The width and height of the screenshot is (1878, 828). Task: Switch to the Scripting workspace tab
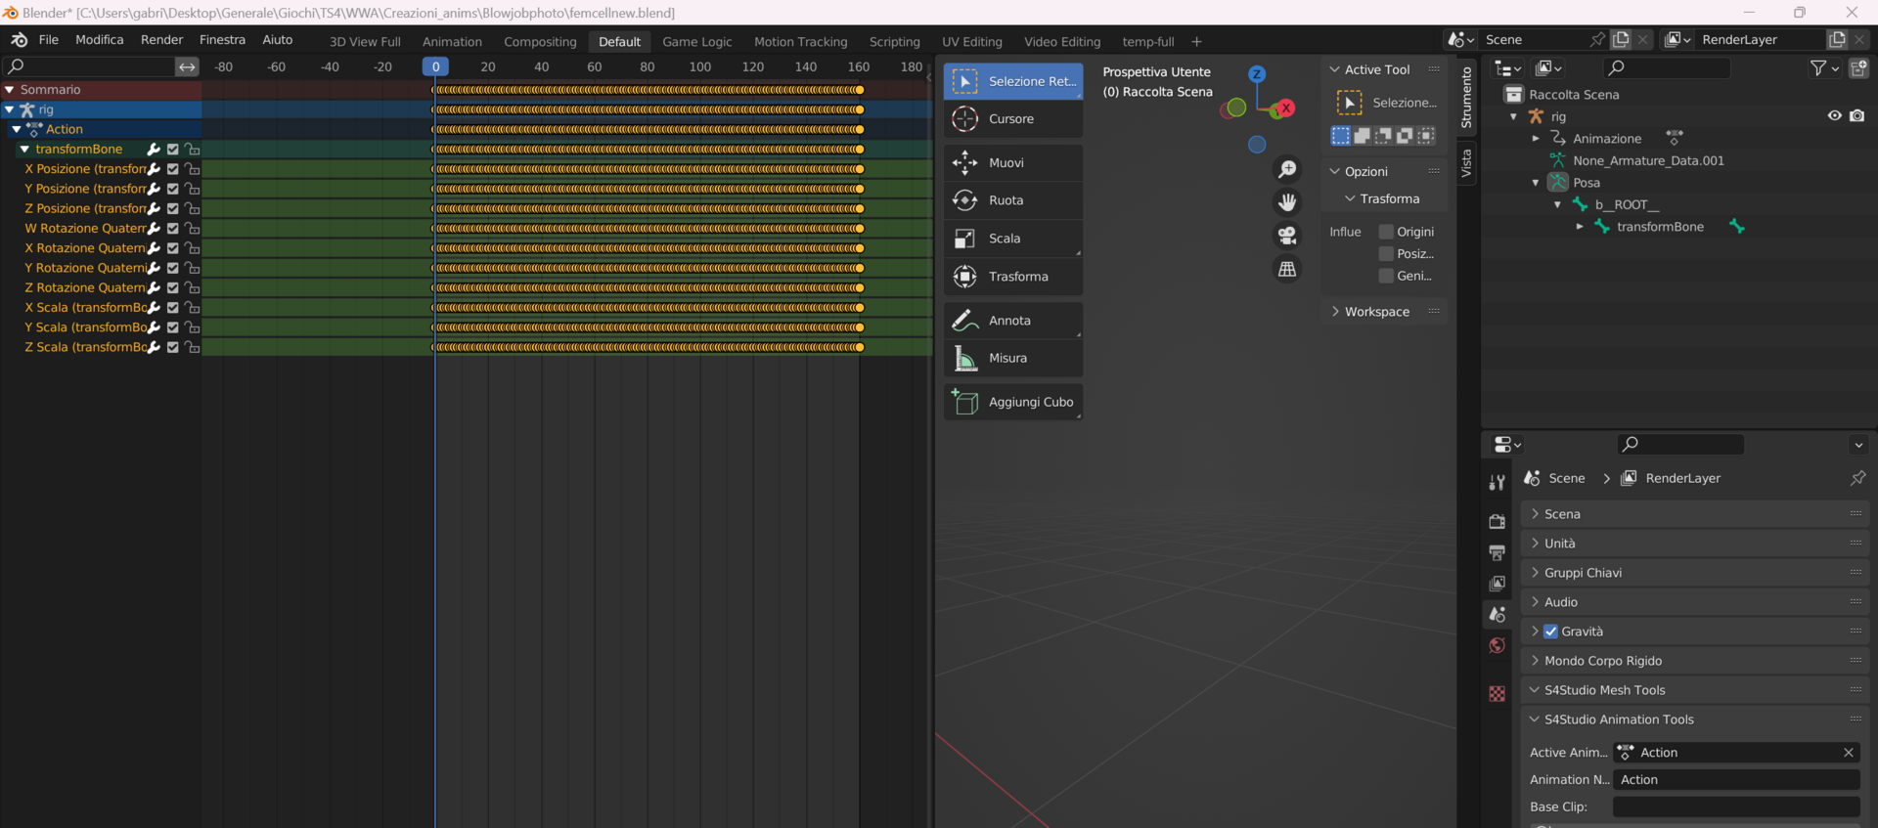(894, 42)
